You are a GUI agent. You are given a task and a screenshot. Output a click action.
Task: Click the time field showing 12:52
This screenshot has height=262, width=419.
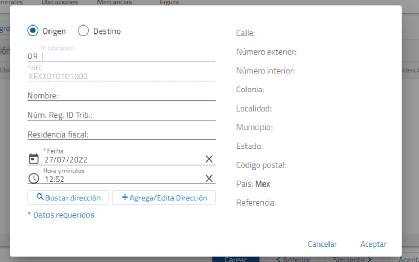tap(121, 179)
